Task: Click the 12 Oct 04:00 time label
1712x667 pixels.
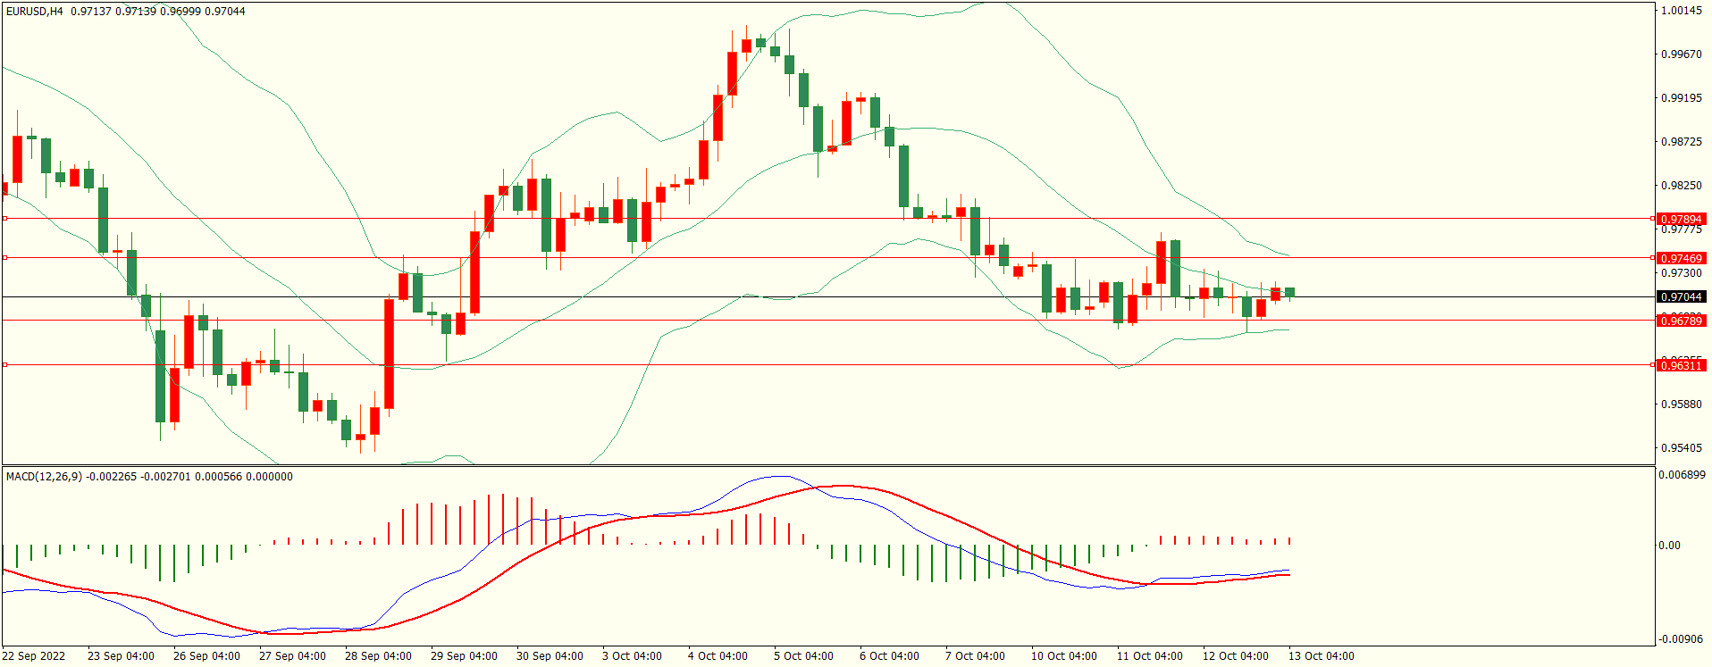Action: [x=1236, y=656]
